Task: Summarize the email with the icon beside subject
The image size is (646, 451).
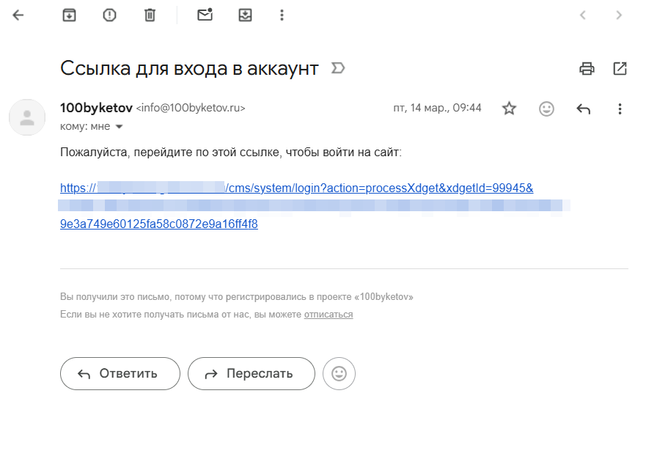Action: (337, 67)
